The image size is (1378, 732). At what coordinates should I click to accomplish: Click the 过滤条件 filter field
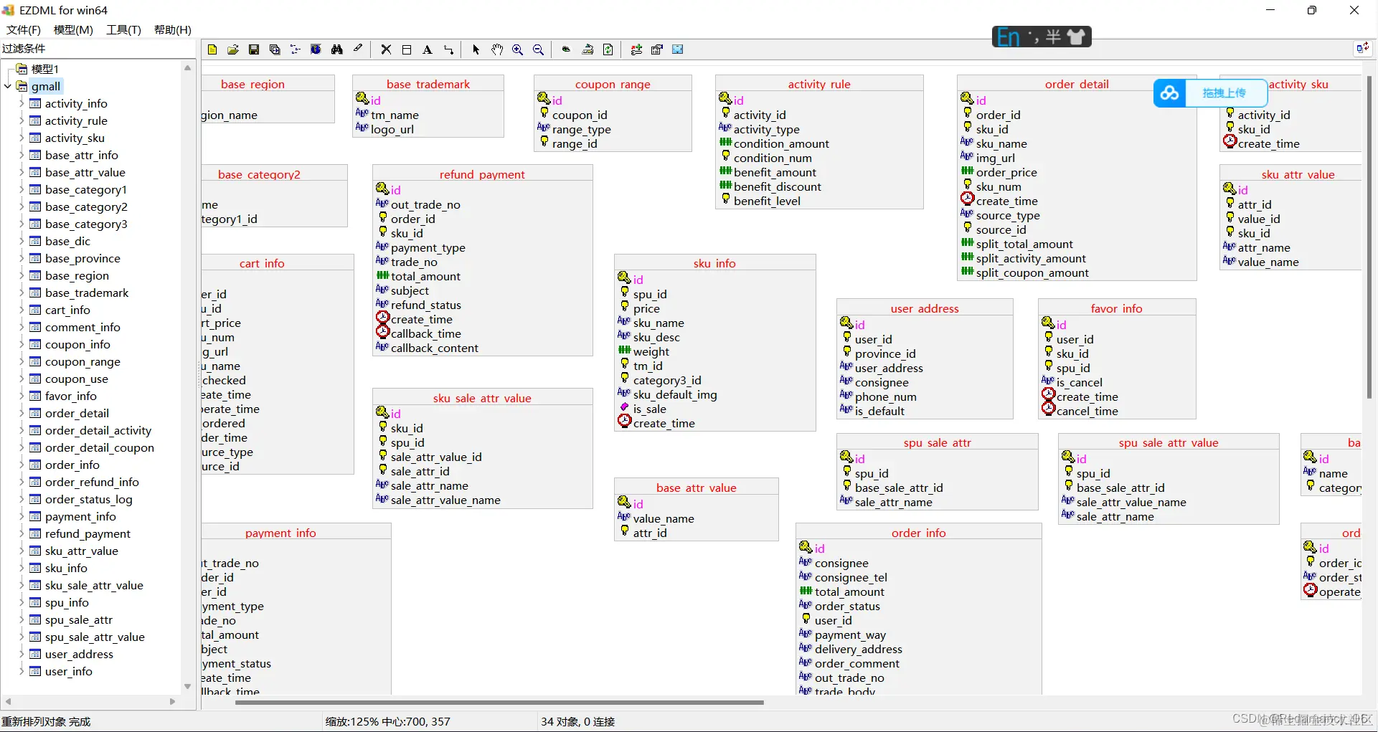point(98,49)
